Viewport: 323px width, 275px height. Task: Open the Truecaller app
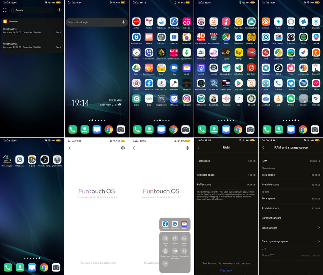point(278,83)
